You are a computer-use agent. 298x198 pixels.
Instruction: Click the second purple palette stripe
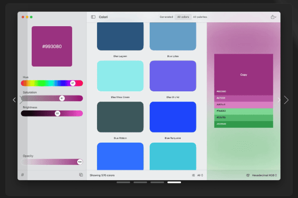[243, 98]
